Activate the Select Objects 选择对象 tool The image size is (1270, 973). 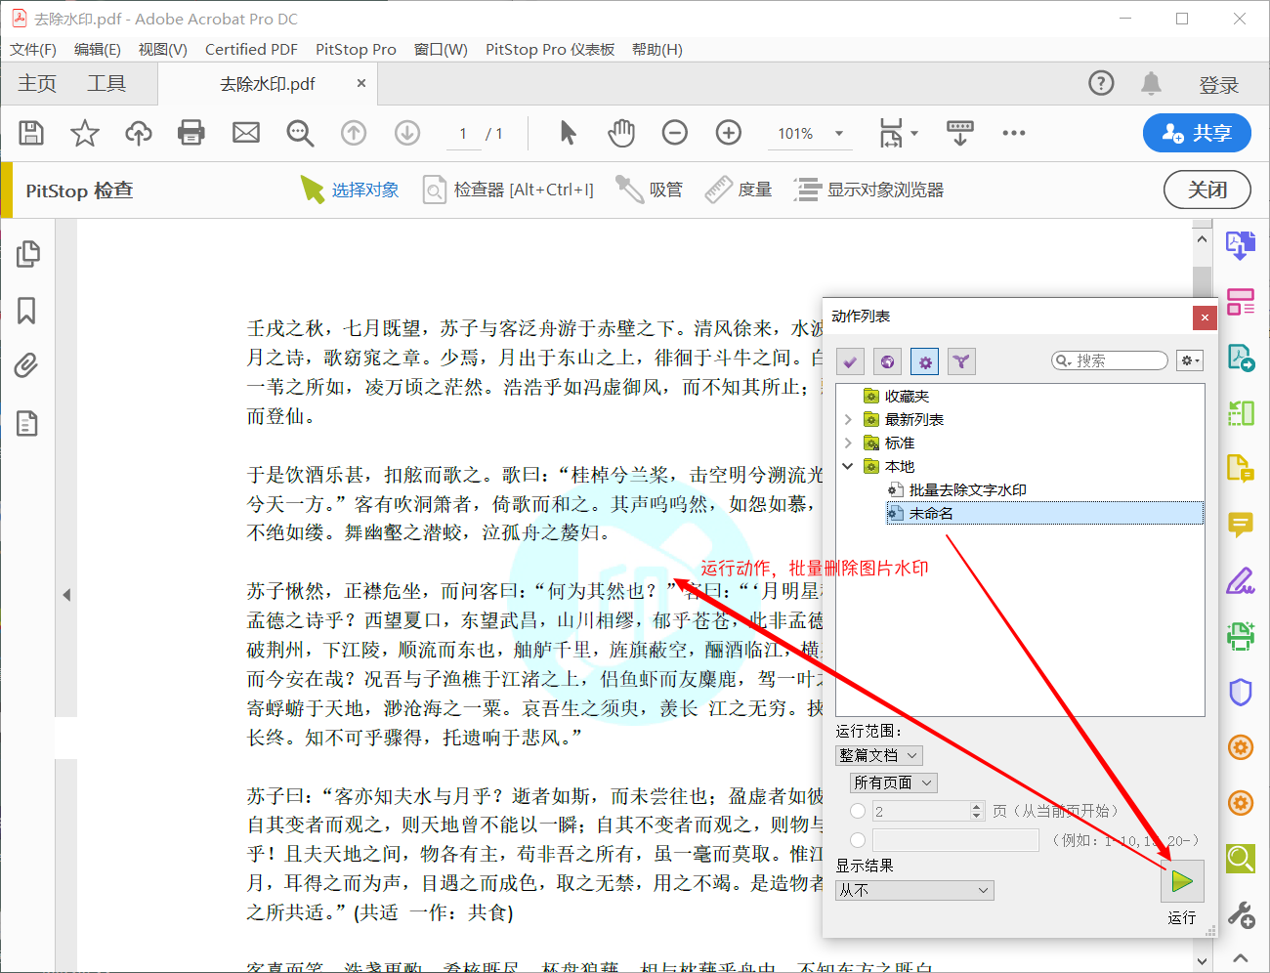350,190
